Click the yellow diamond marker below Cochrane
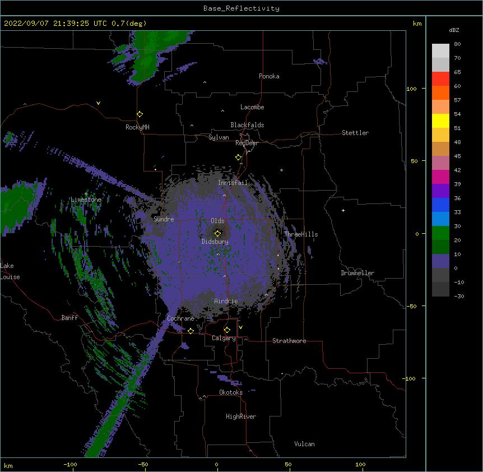The width and height of the screenshot is (483, 472). click(191, 331)
